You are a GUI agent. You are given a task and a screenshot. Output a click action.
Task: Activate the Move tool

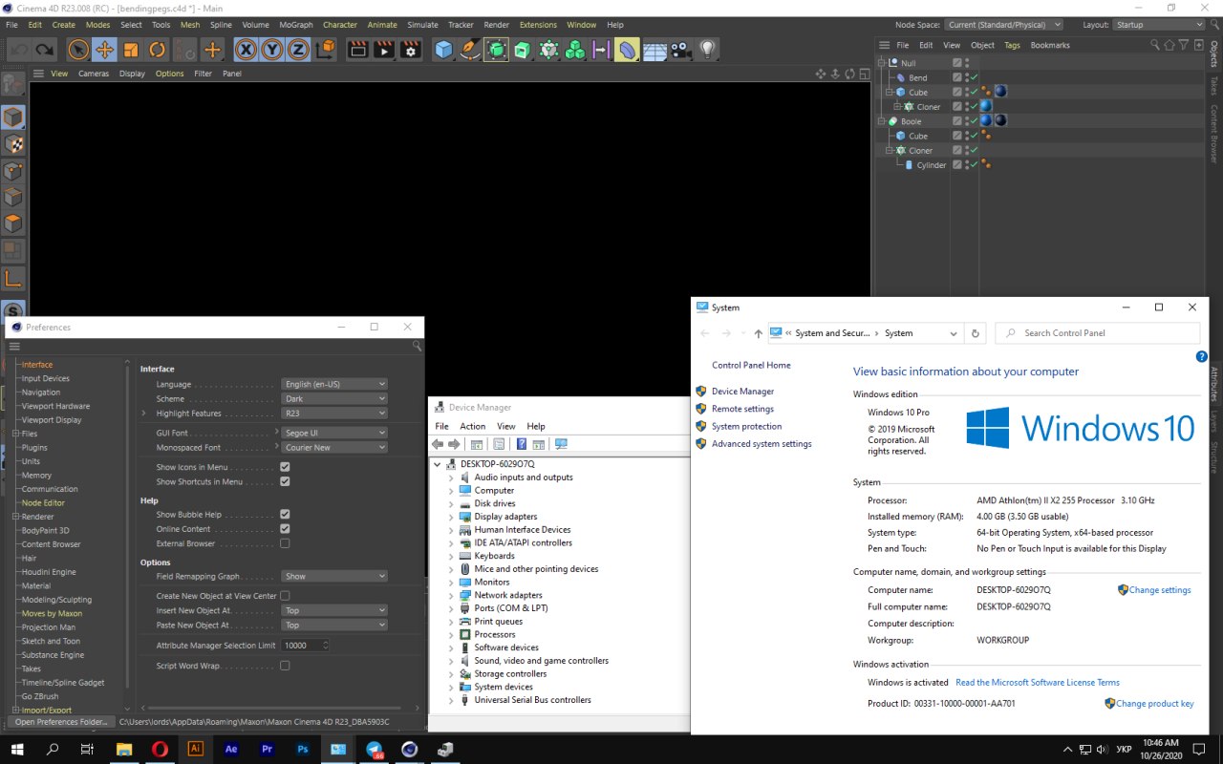(x=104, y=50)
